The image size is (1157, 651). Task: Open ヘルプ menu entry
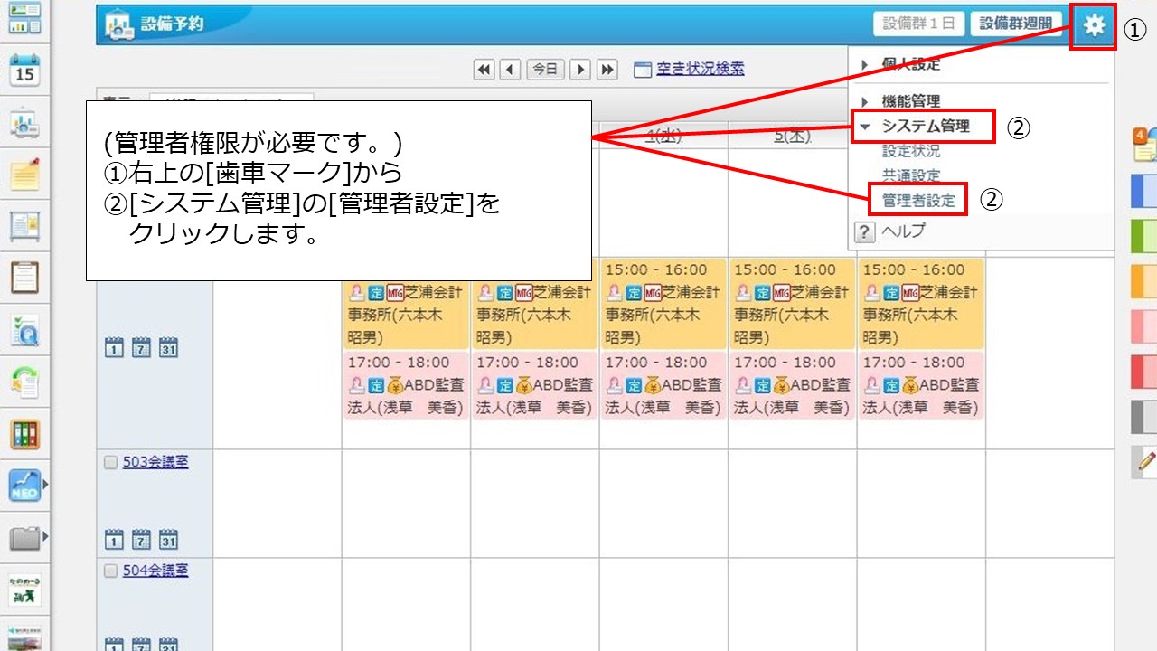903,231
